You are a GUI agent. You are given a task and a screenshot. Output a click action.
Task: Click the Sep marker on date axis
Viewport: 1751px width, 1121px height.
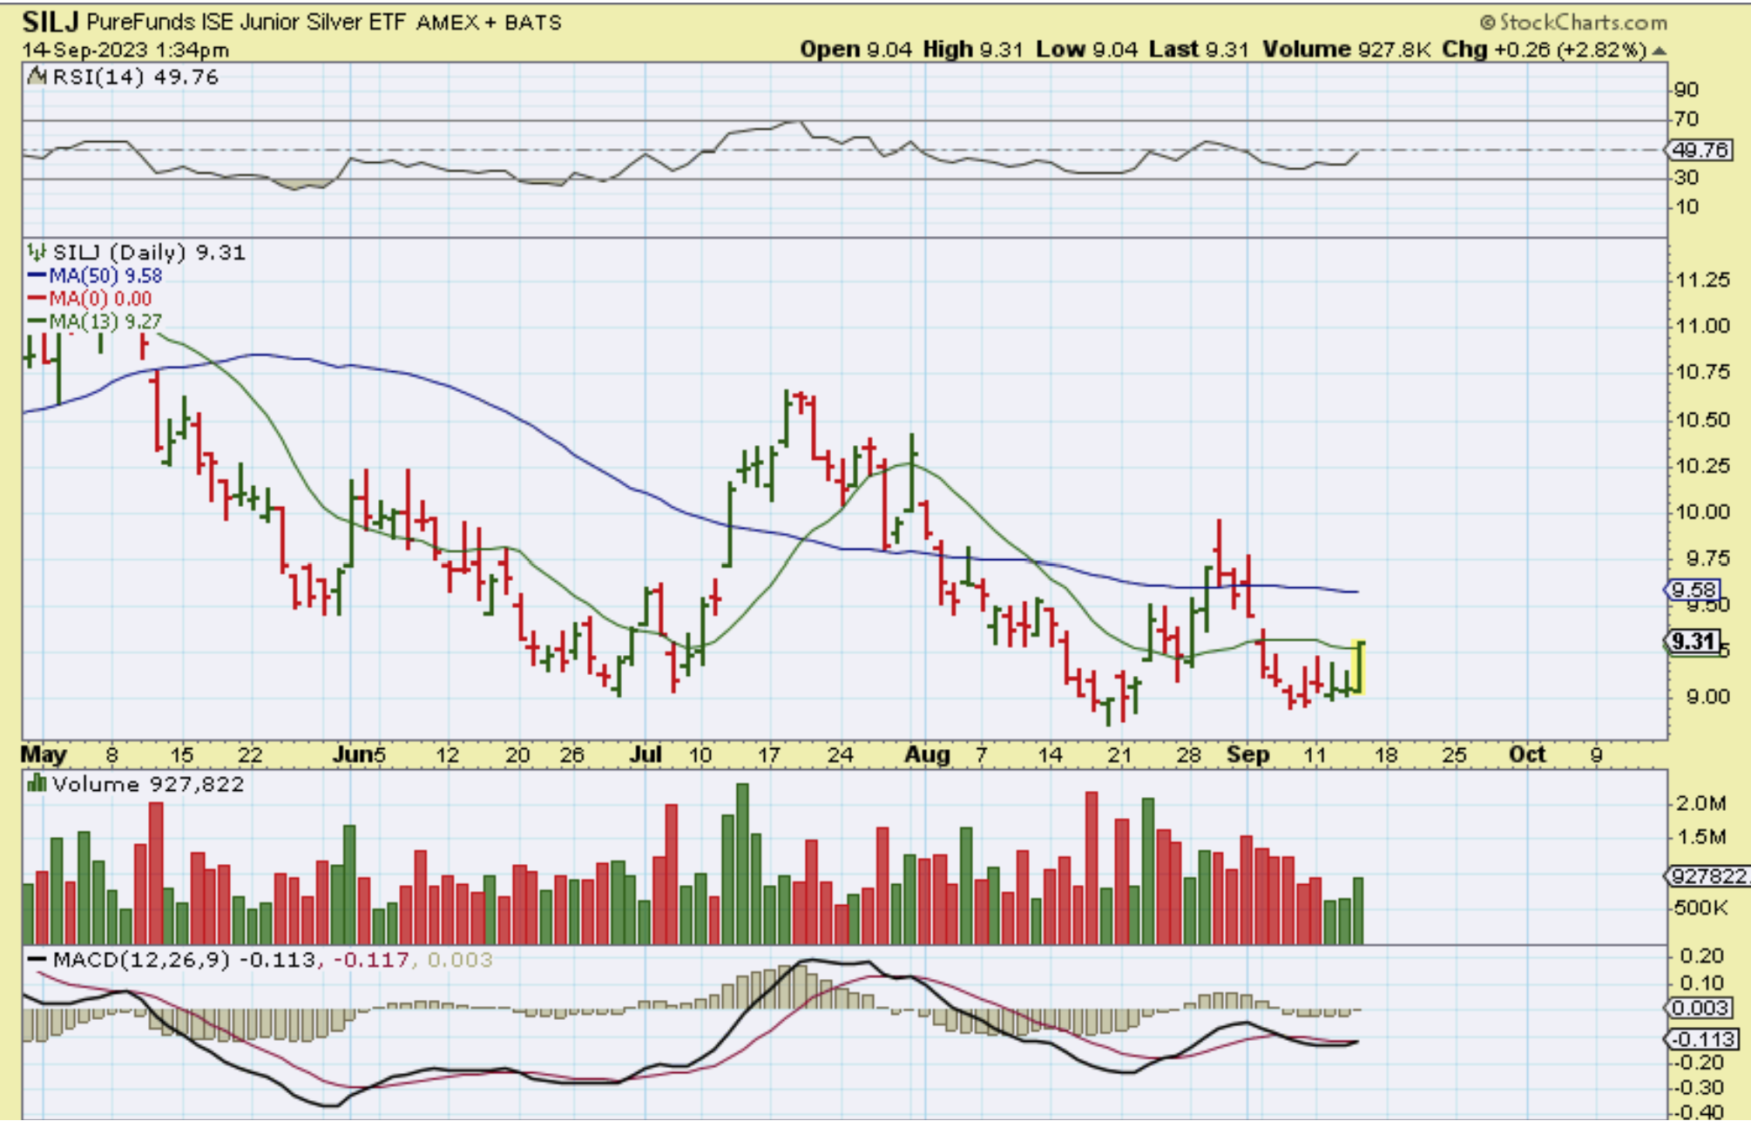(x=1247, y=754)
